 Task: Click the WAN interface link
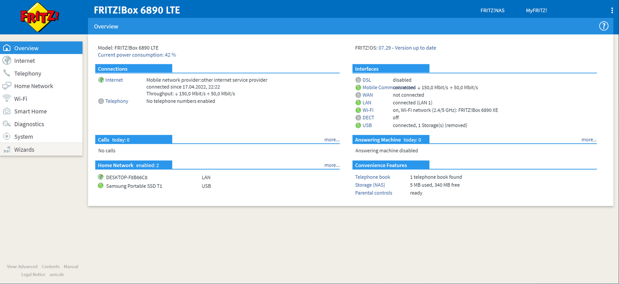367,95
